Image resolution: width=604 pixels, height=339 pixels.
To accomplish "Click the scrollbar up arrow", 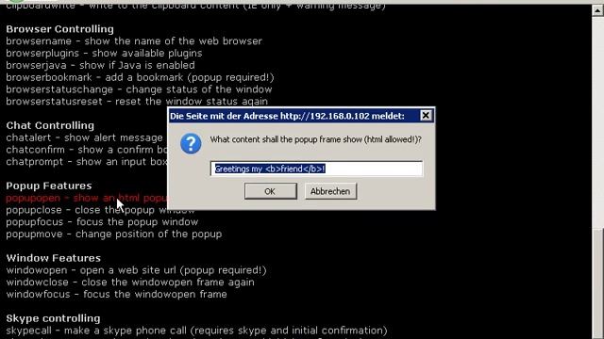I will [597, 10].
